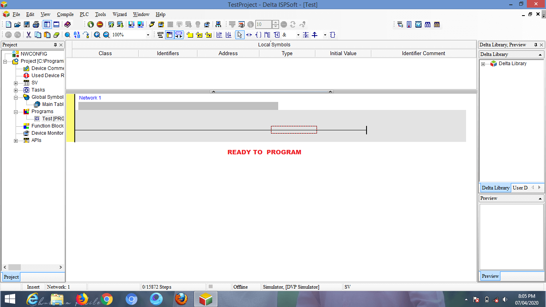The height and width of the screenshot is (307, 546).
Task: Click the Windows Start button
Action: 10,299
